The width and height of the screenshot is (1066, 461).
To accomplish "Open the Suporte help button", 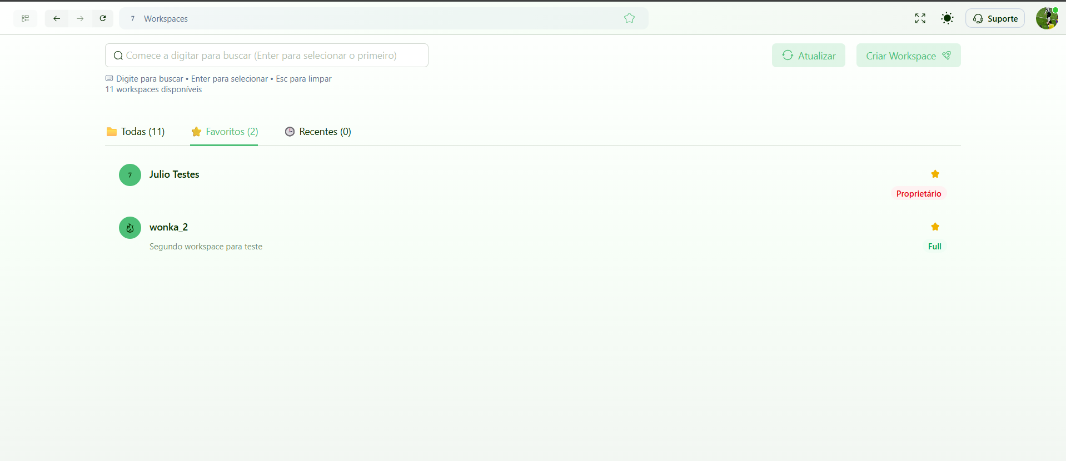I will pyautogui.click(x=995, y=18).
